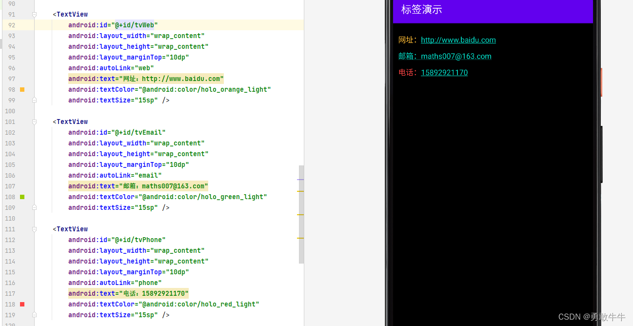This screenshot has height=326, width=633.
Task: Click the orange color swatch on line 98
Action: point(22,90)
